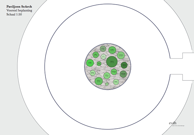Viewport: 194px width, 135px height.
Task: Click the pale PHILe circle on the left
Action: tap(93, 73)
